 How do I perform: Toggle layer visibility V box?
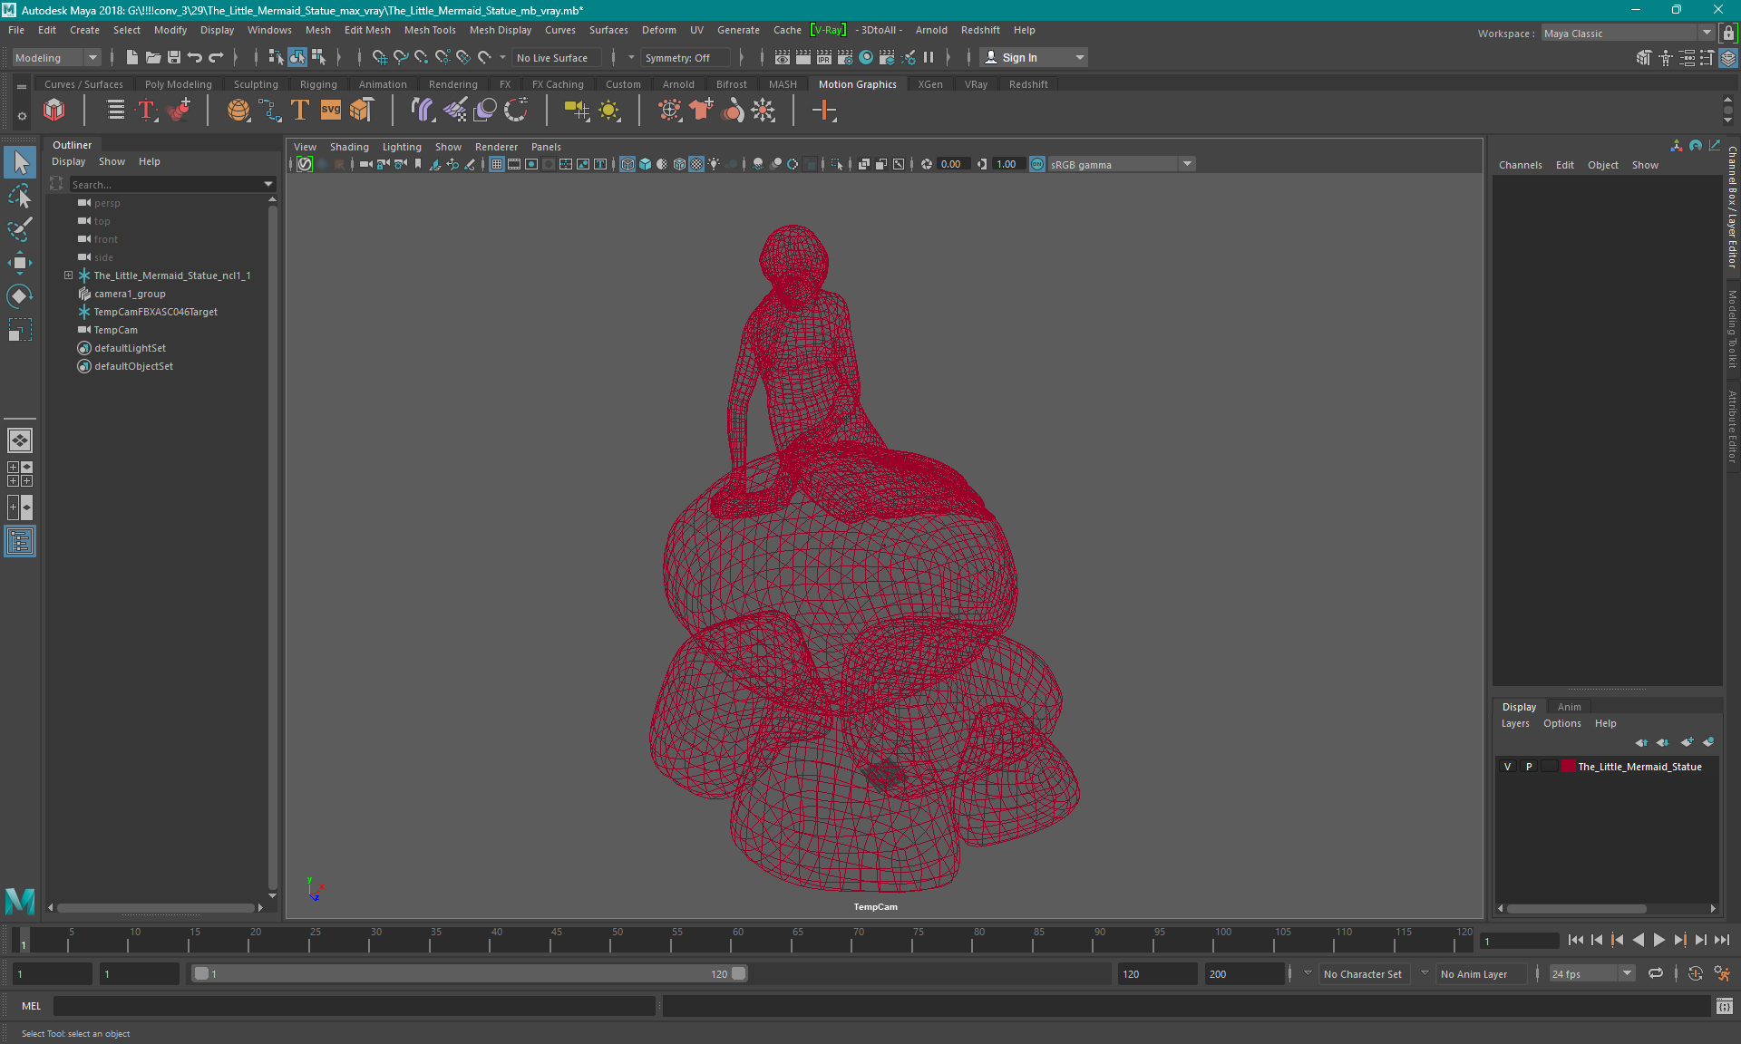1508,767
